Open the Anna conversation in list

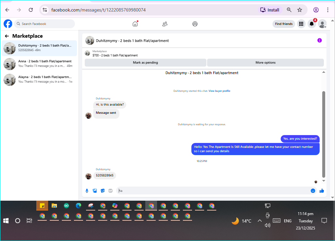click(39, 64)
